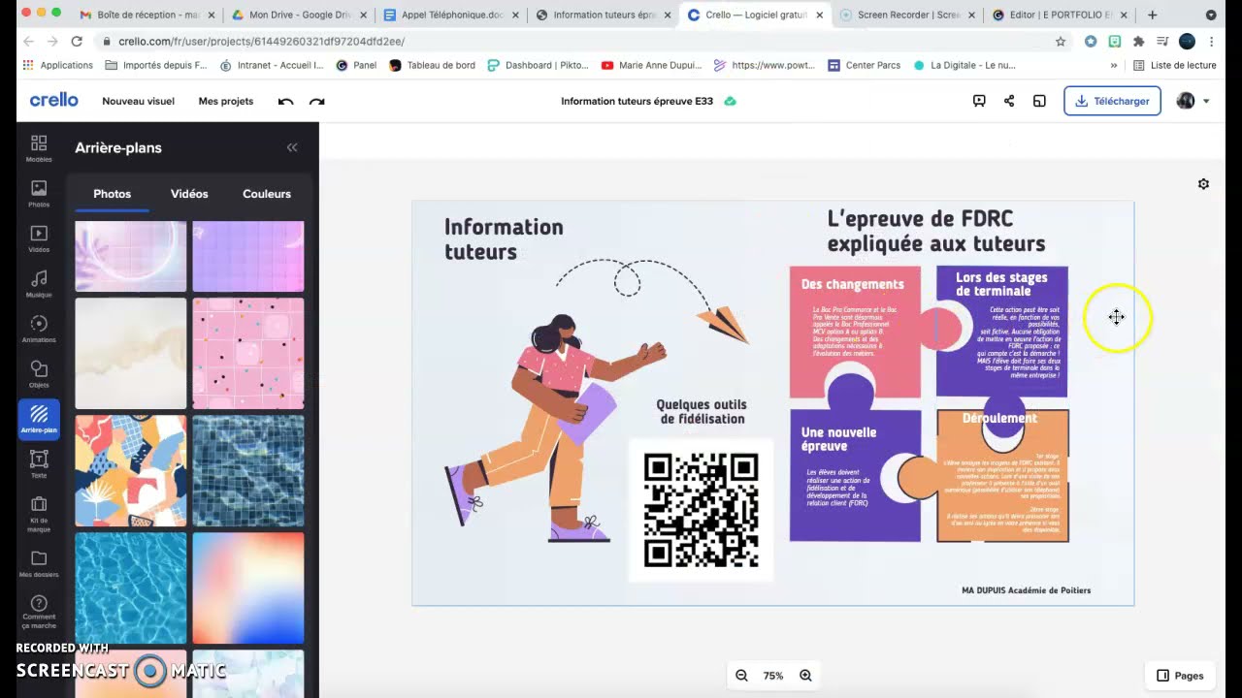Collapse the Arrière-plans panel

[292, 147]
